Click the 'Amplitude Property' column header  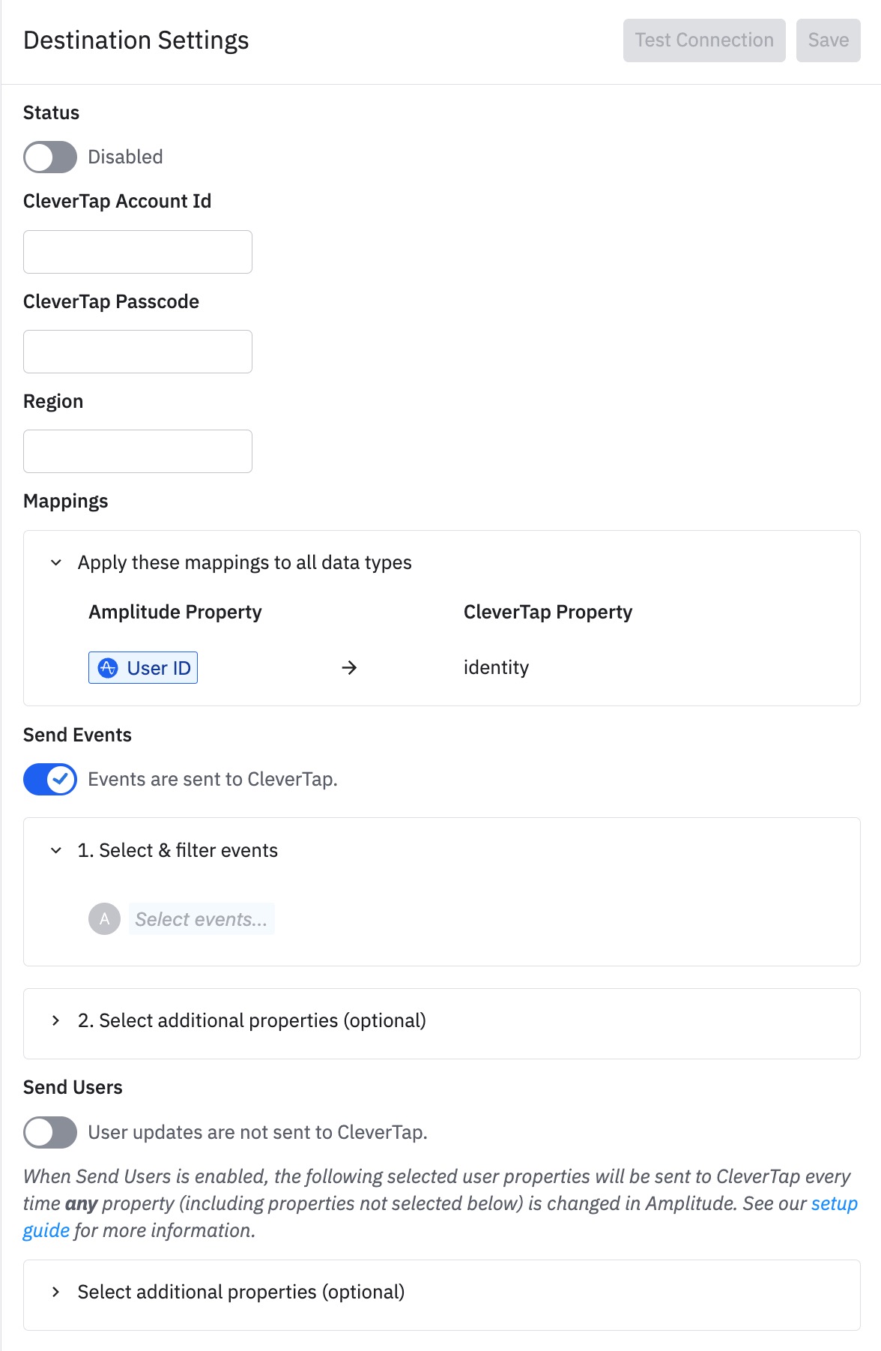175,612
